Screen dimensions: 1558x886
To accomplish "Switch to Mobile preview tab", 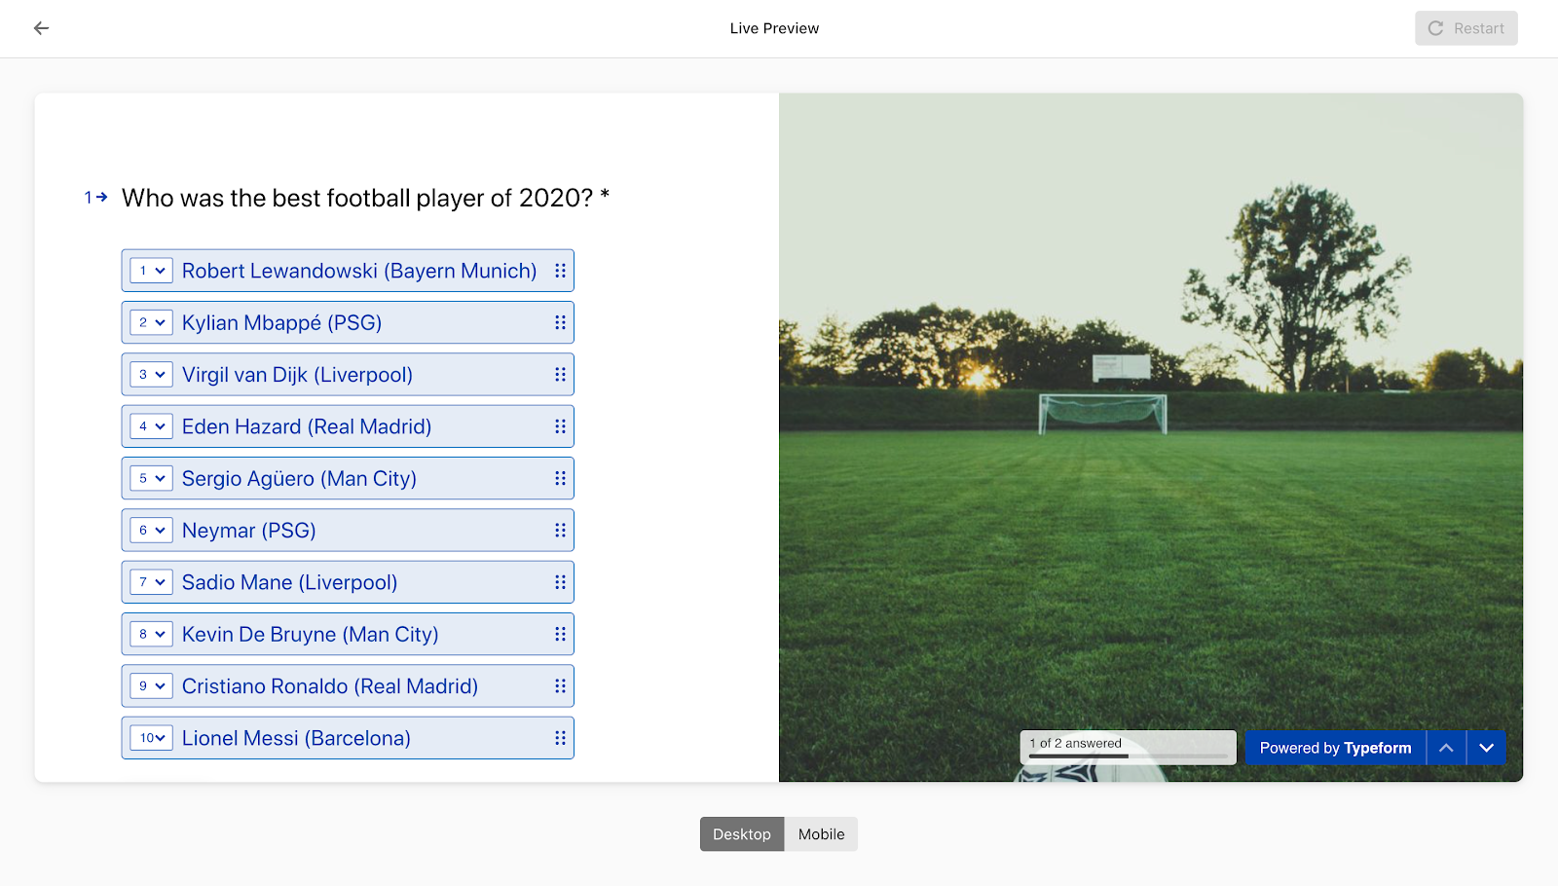I will (821, 834).
